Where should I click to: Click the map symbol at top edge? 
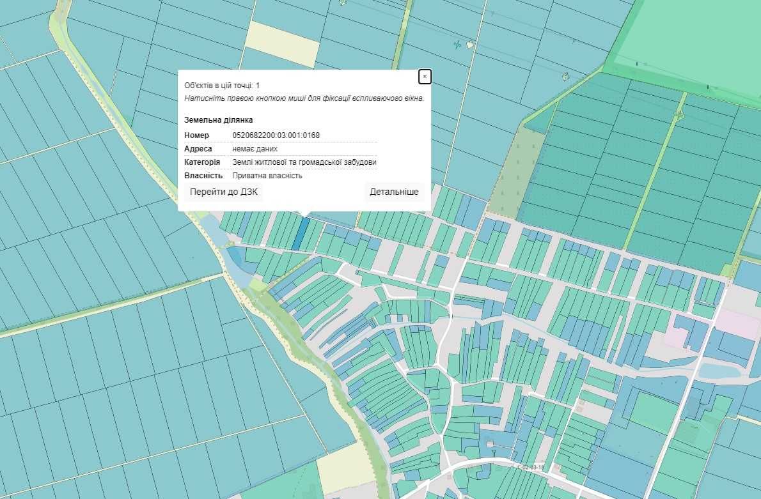[x=343, y=3]
